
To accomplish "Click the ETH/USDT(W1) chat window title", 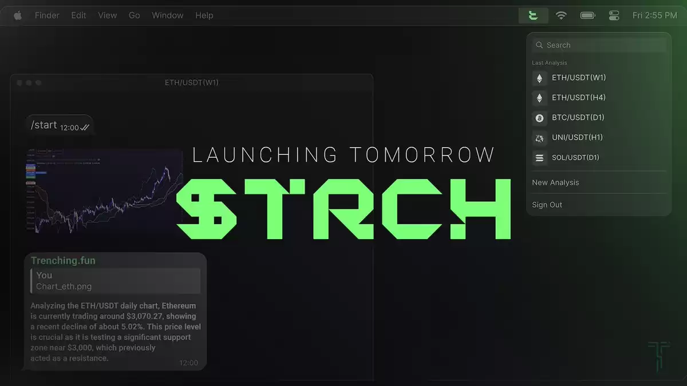I will coord(192,82).
